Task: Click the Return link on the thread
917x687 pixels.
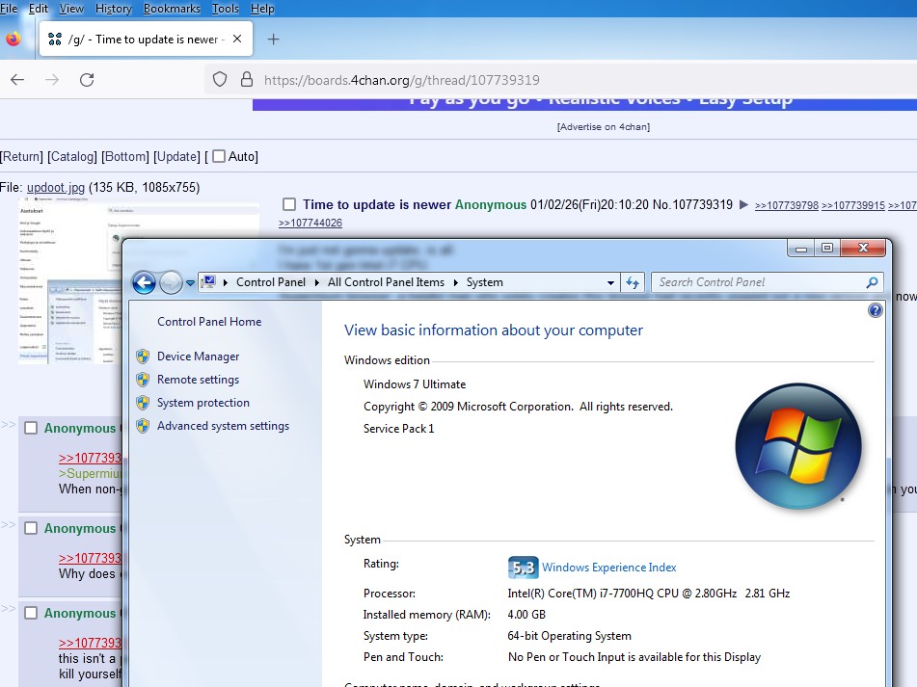Action: (21, 156)
